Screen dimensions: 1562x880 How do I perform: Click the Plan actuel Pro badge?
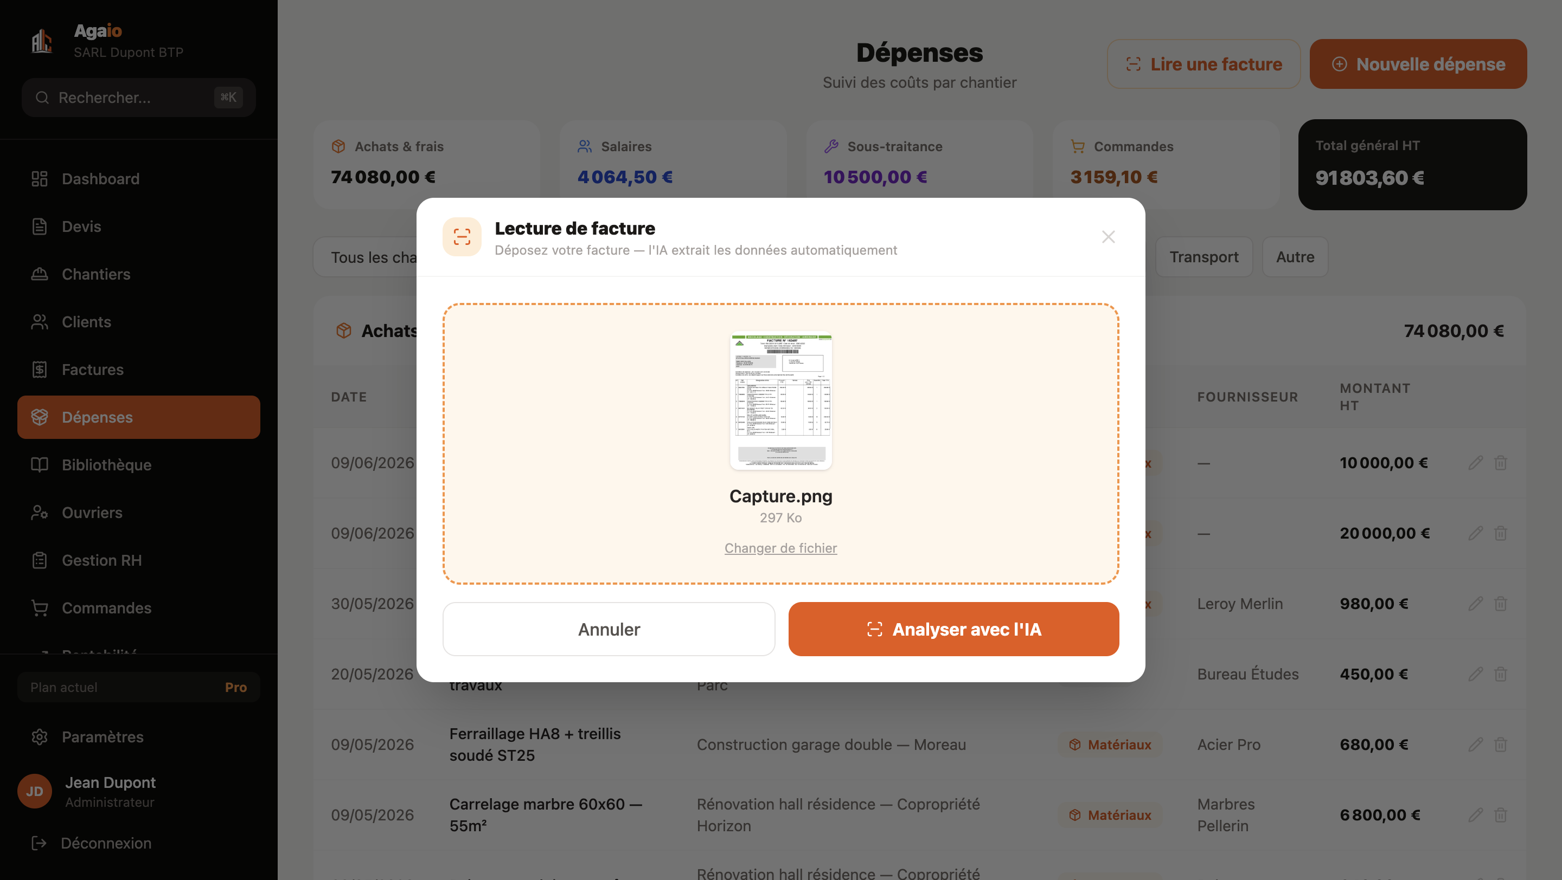(x=138, y=688)
